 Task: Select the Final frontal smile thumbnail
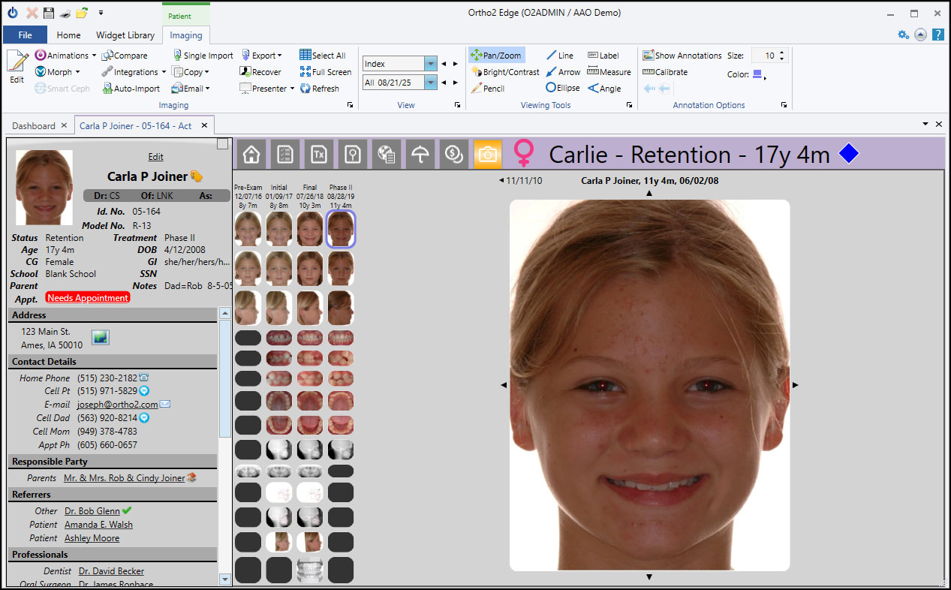[x=309, y=228]
